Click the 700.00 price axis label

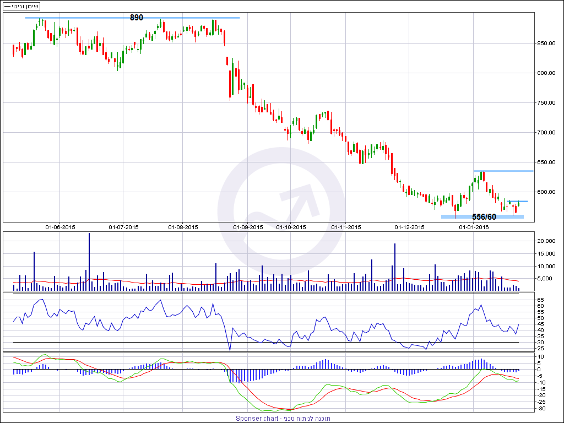(x=547, y=133)
